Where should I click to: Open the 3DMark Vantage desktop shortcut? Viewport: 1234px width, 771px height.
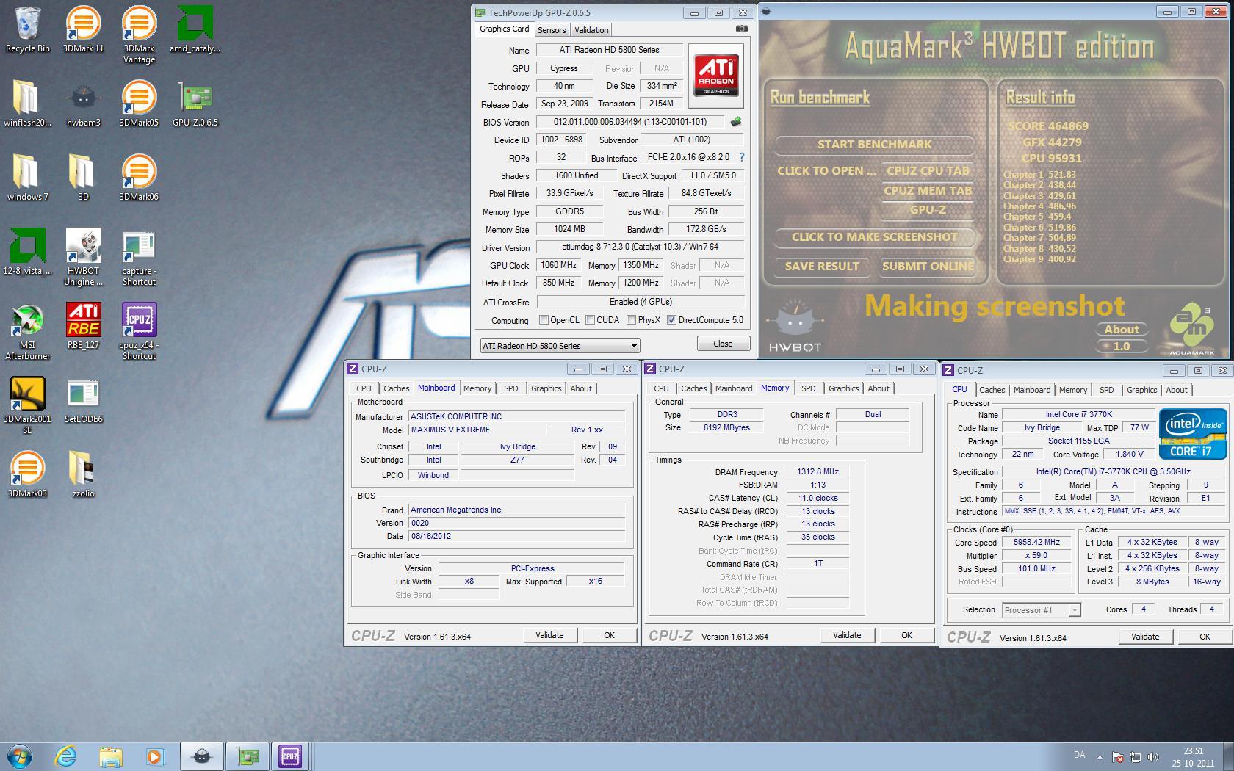click(139, 35)
